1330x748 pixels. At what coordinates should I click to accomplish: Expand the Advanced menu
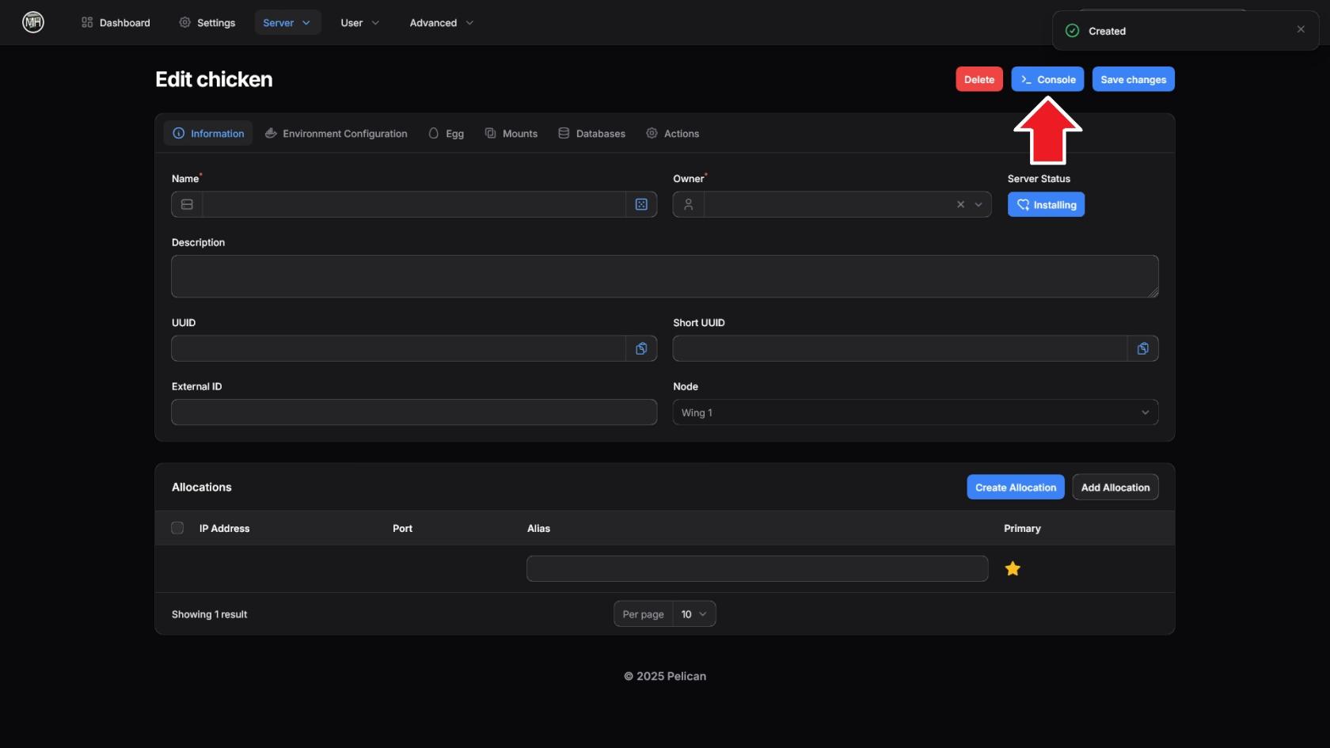coord(442,22)
